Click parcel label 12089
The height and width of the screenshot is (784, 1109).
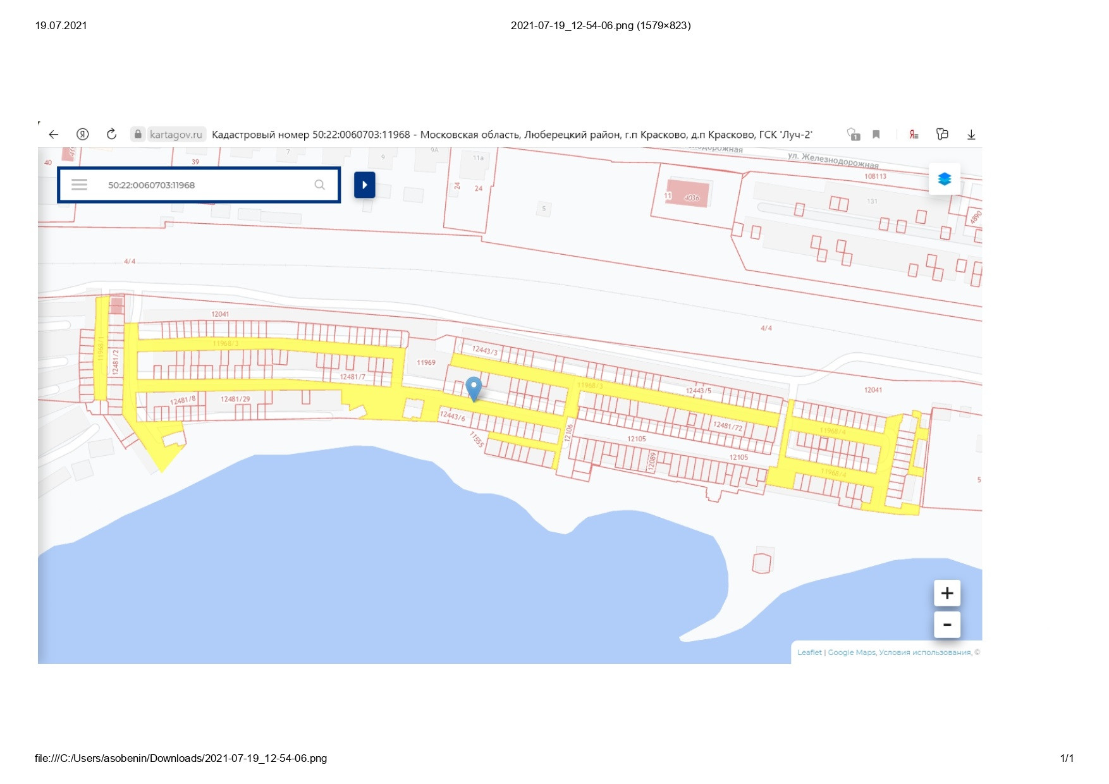(652, 461)
